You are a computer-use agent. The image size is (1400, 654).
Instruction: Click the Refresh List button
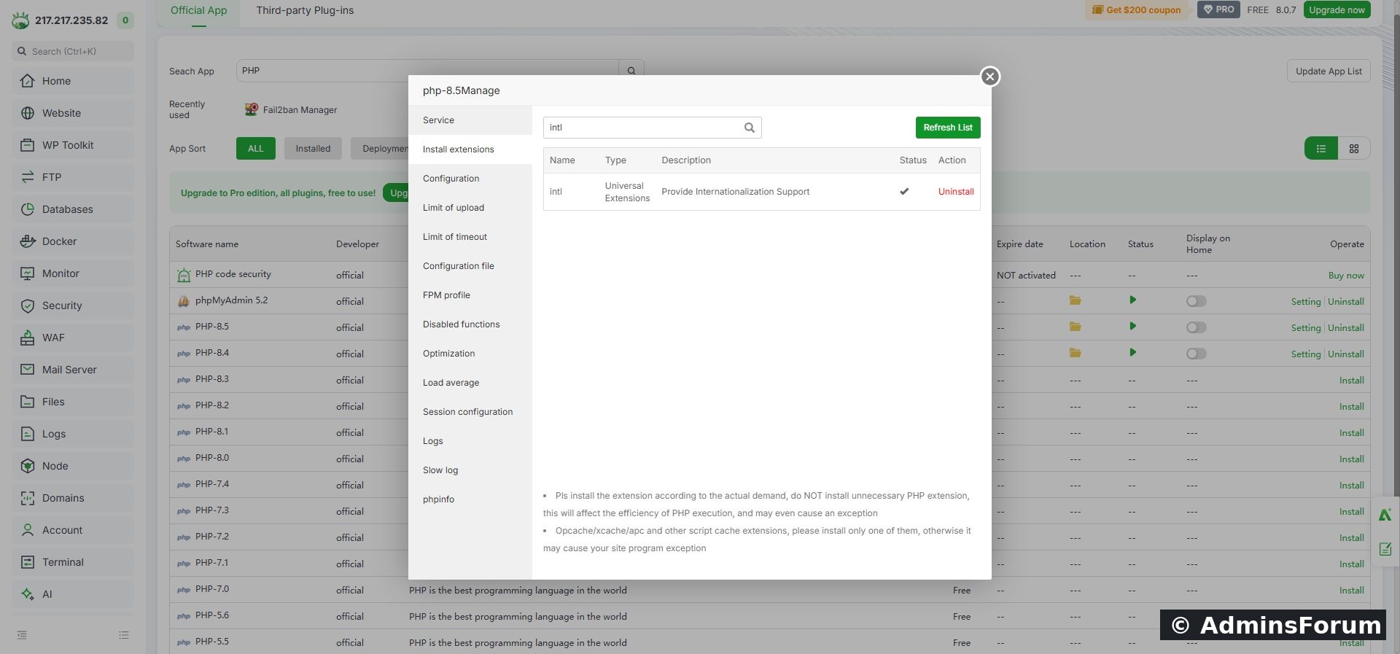pos(948,128)
